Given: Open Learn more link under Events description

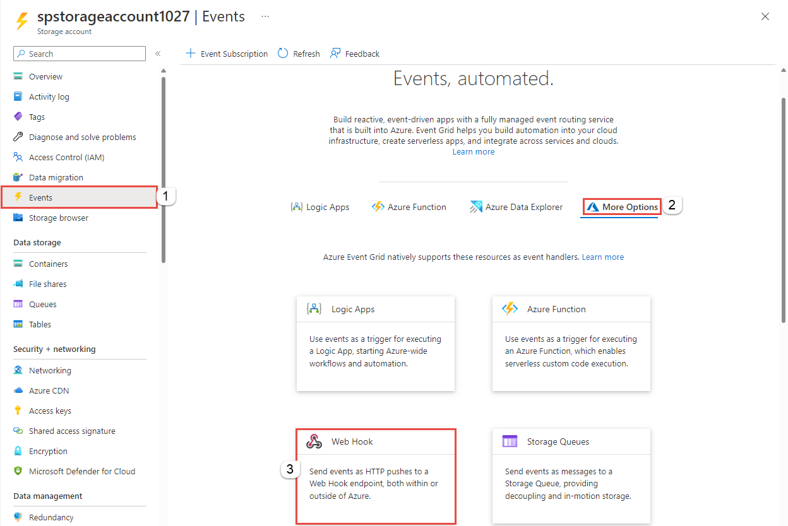Looking at the screenshot, I should 474,152.
